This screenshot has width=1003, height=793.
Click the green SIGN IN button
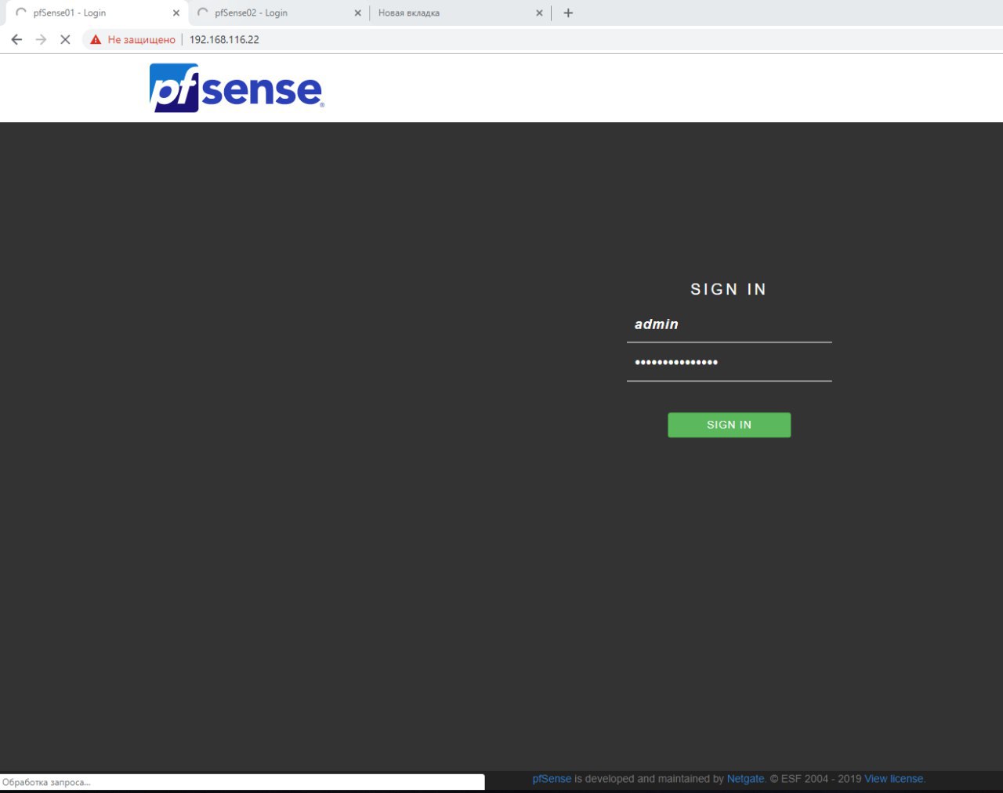pos(729,425)
